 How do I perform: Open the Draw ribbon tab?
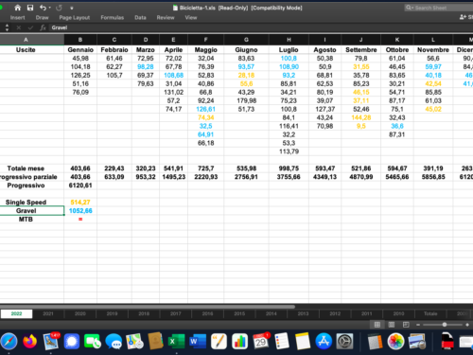42,18
